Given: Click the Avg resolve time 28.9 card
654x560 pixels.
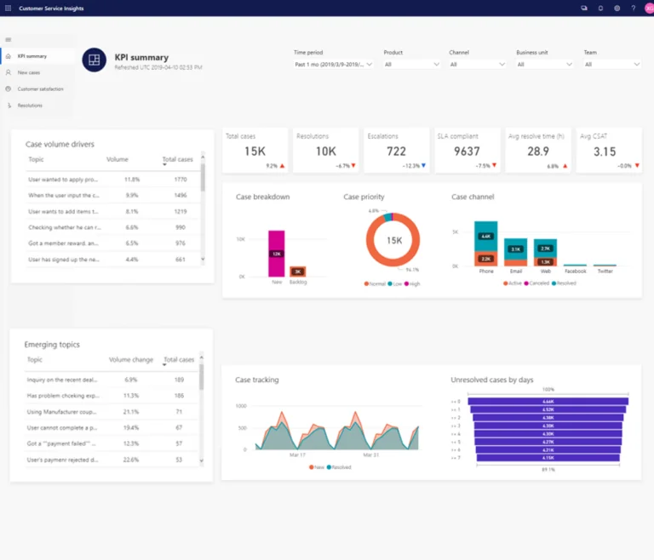Looking at the screenshot, I should tap(538, 151).
